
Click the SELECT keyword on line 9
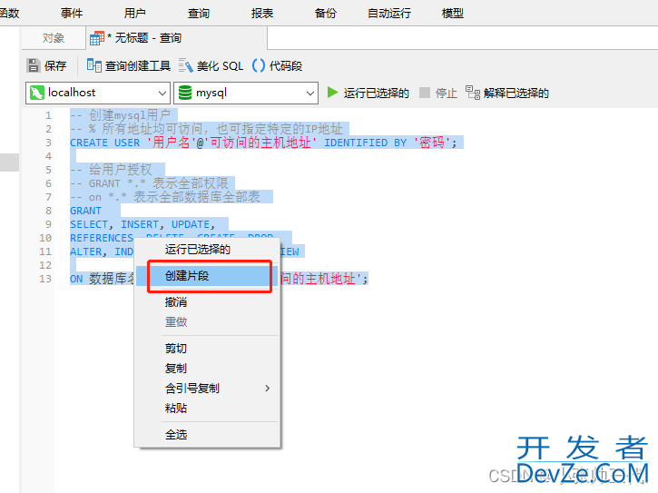pos(89,224)
